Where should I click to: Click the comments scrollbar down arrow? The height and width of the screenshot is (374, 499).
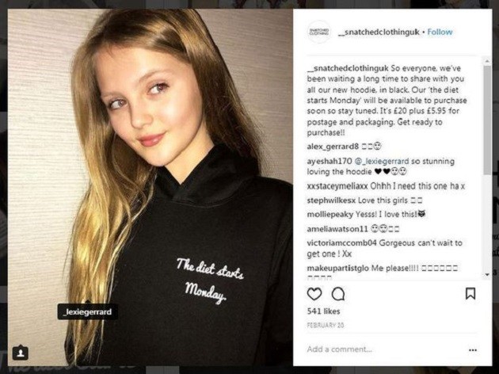487,274
